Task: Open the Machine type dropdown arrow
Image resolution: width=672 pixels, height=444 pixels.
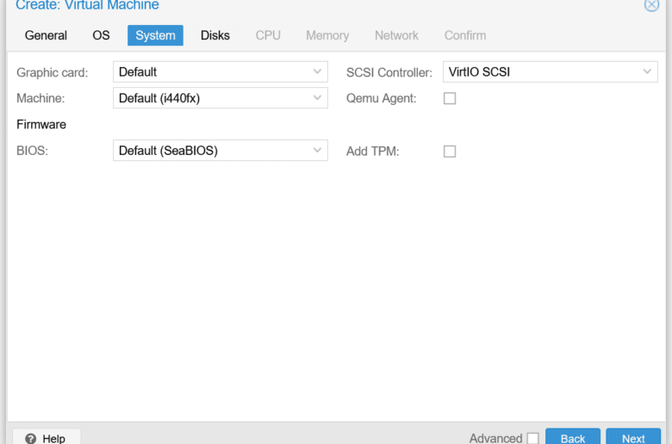Action: pyautogui.click(x=317, y=98)
